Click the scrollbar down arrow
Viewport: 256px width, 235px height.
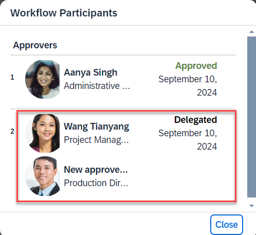[x=251, y=206]
